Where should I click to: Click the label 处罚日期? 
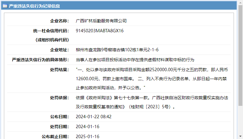coord(59,127)
